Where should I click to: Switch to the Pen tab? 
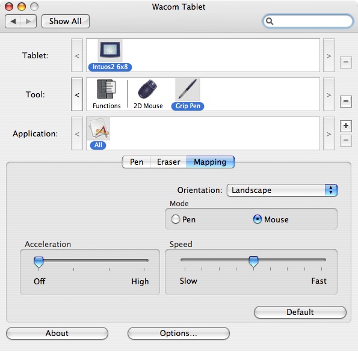click(137, 162)
